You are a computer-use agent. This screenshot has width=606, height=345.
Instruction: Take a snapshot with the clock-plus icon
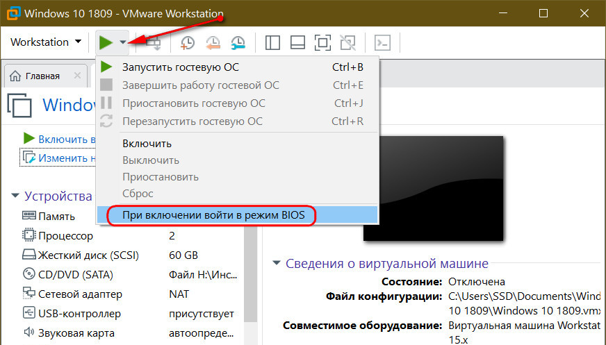(188, 42)
